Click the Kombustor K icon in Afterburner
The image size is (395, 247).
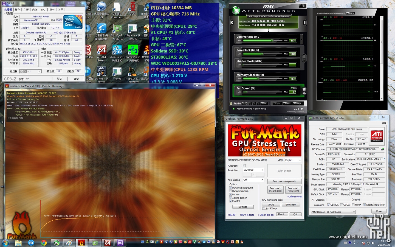[232, 23]
